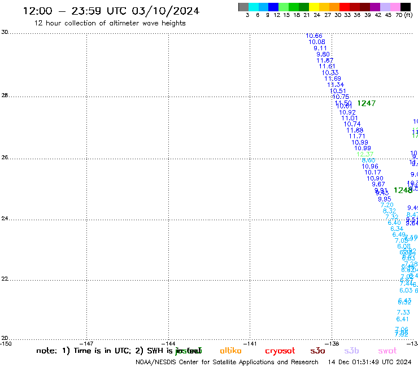Click the title '12:00 – 23:59 UTC 03/10/2024'
This screenshot has width=418, height=367.
[111, 11]
